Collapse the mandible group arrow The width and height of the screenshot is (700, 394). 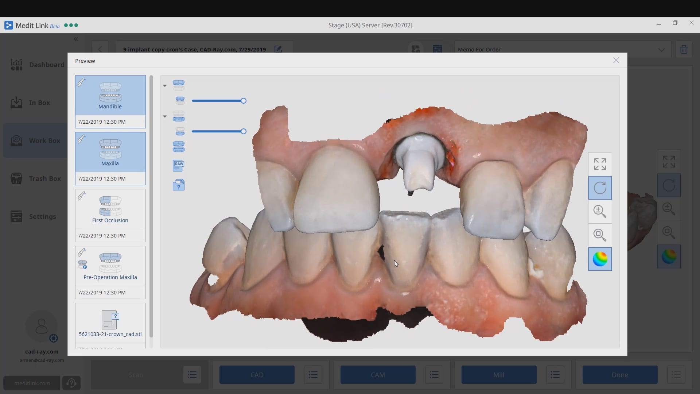point(165,116)
